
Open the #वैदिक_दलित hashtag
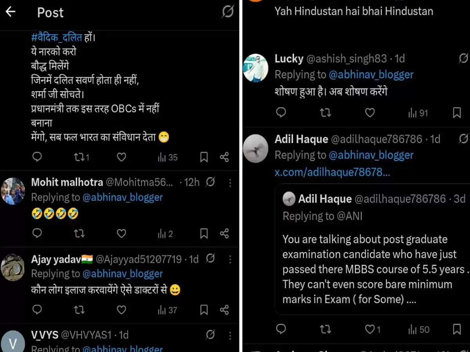click(56, 38)
